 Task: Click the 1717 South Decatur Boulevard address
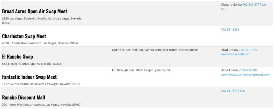[41, 84]
